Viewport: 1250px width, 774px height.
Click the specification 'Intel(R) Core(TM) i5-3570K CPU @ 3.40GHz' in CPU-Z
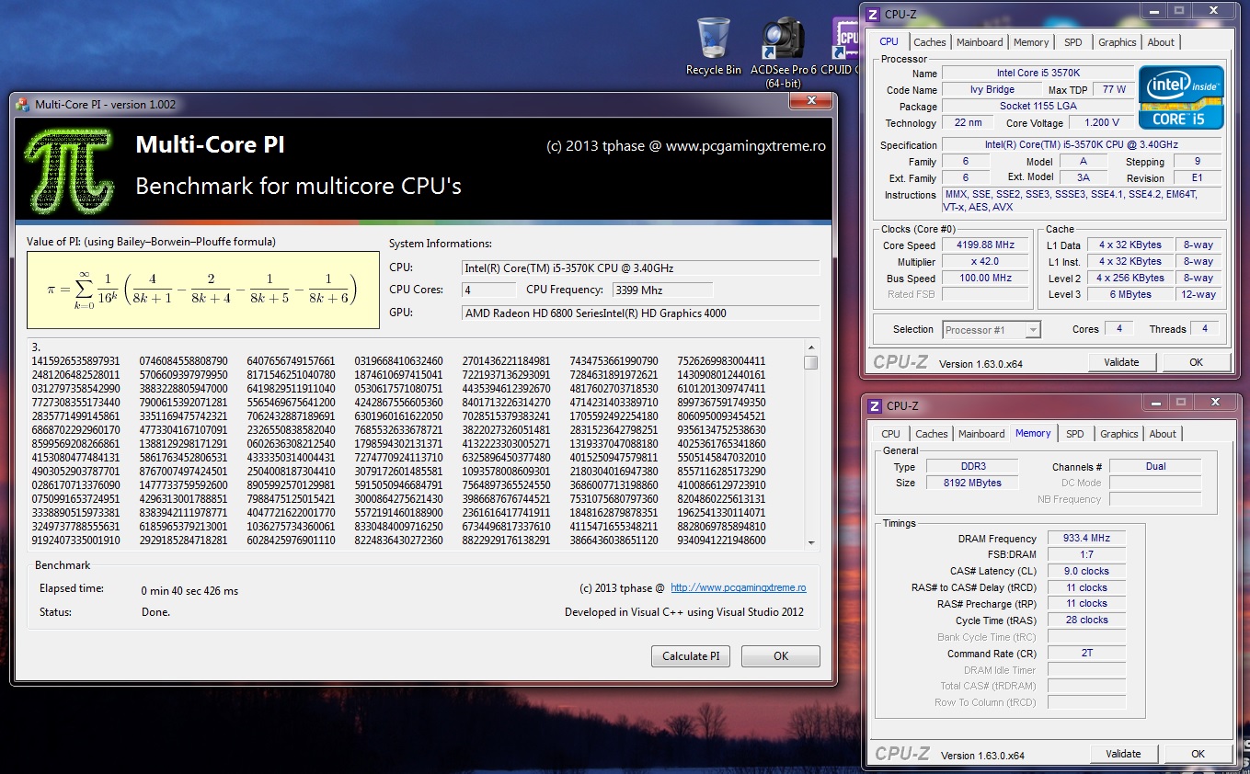pos(1083,145)
